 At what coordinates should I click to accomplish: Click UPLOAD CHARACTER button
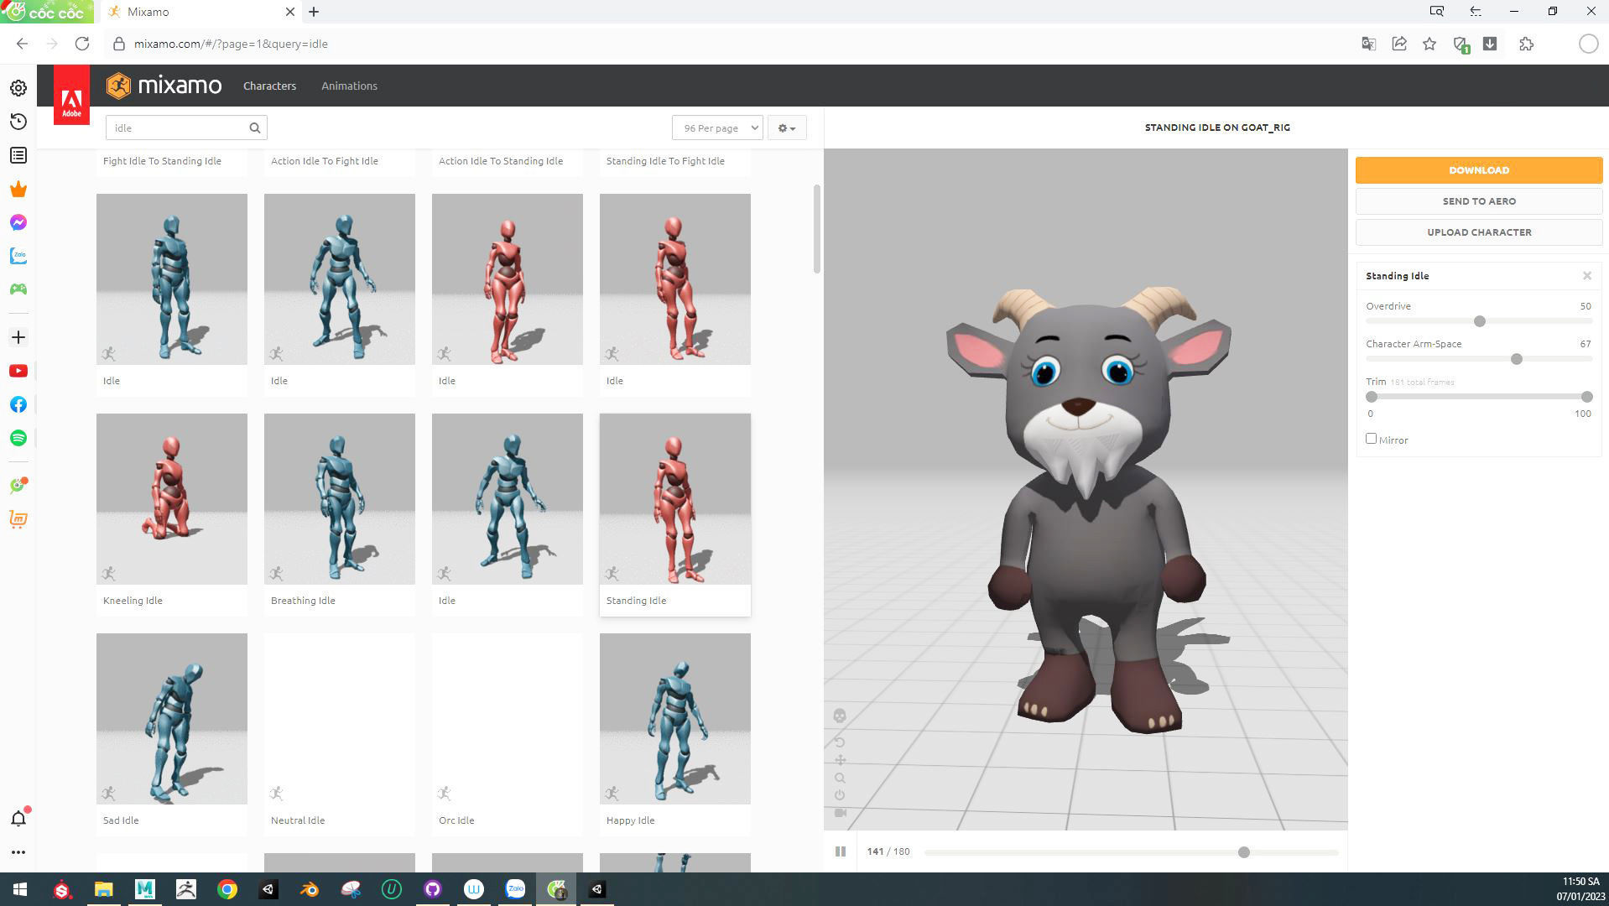[1478, 232]
